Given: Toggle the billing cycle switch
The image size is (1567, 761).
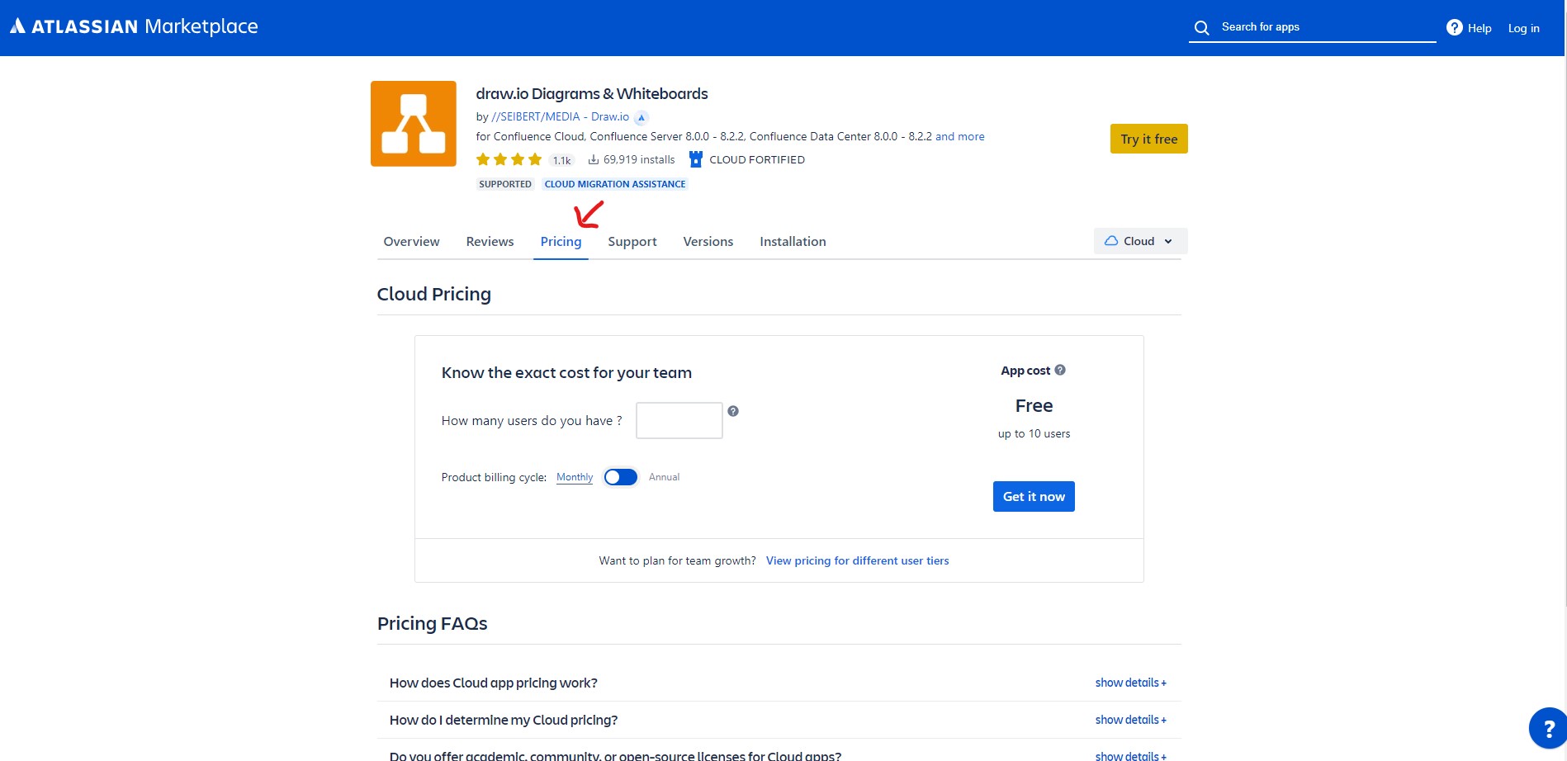Looking at the screenshot, I should pyautogui.click(x=621, y=477).
